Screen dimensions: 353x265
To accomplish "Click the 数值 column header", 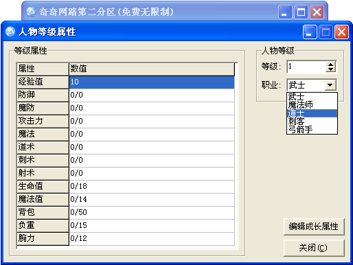I will pyautogui.click(x=152, y=69).
